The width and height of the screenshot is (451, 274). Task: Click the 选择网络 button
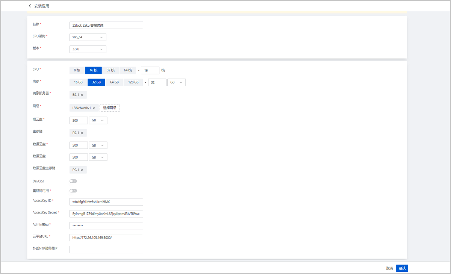tap(110, 108)
